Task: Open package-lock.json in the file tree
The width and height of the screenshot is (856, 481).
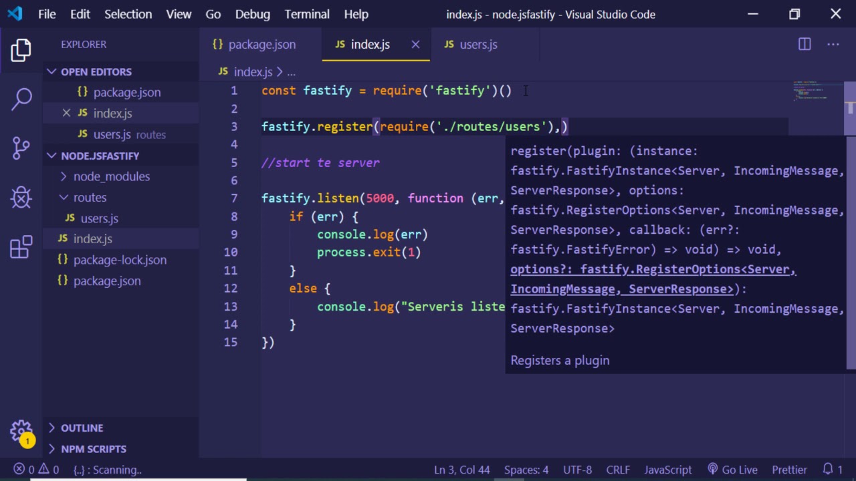Action: click(120, 260)
